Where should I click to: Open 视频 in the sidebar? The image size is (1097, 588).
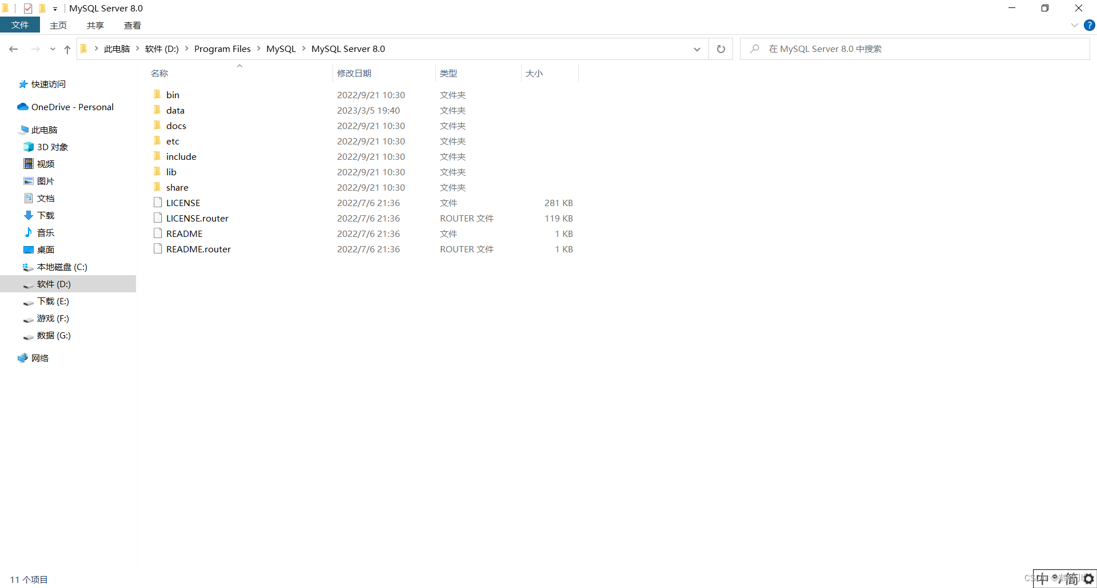coord(39,164)
